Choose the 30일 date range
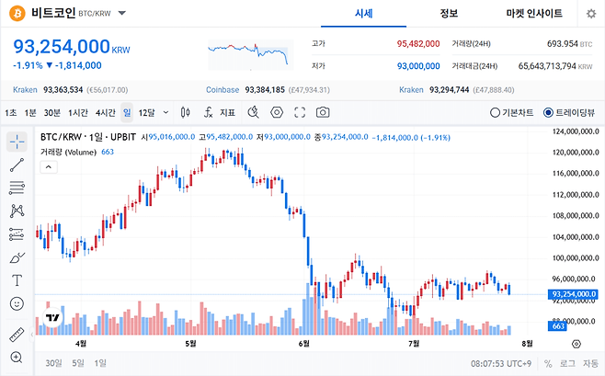This screenshot has width=605, height=376. [x=53, y=363]
